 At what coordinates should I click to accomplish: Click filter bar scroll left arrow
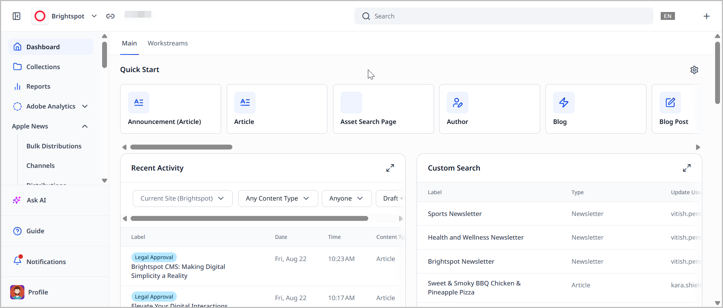[x=125, y=219]
